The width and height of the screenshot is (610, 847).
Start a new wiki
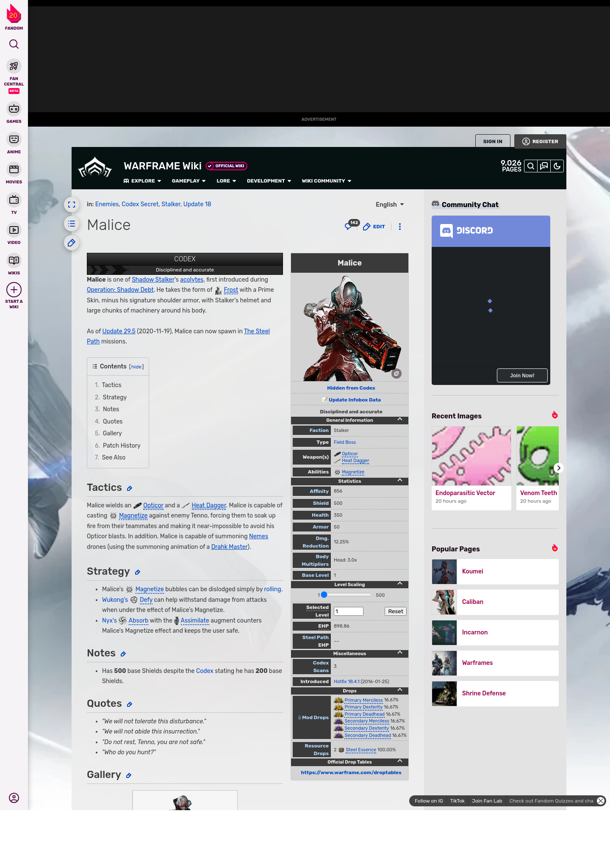pos(14,295)
